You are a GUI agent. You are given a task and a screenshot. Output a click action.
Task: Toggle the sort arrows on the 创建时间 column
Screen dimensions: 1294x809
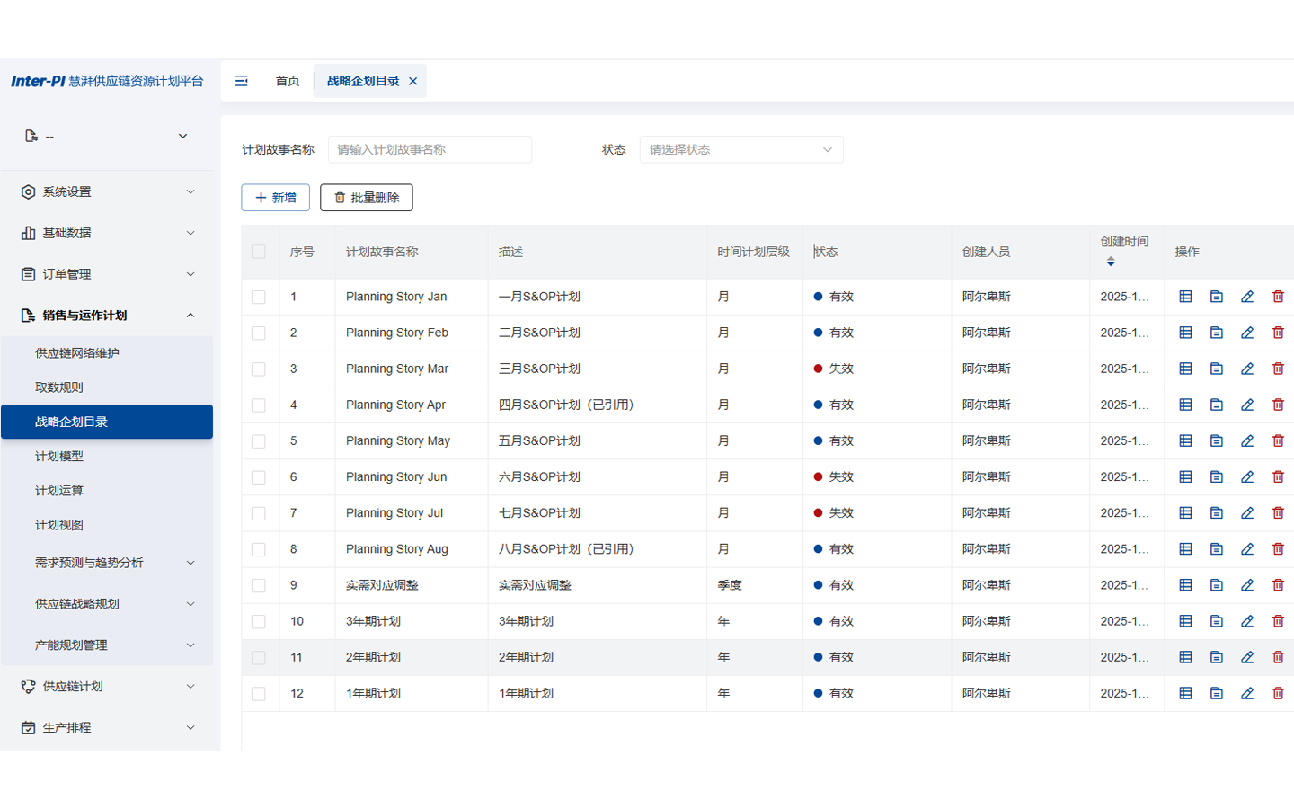(1111, 260)
